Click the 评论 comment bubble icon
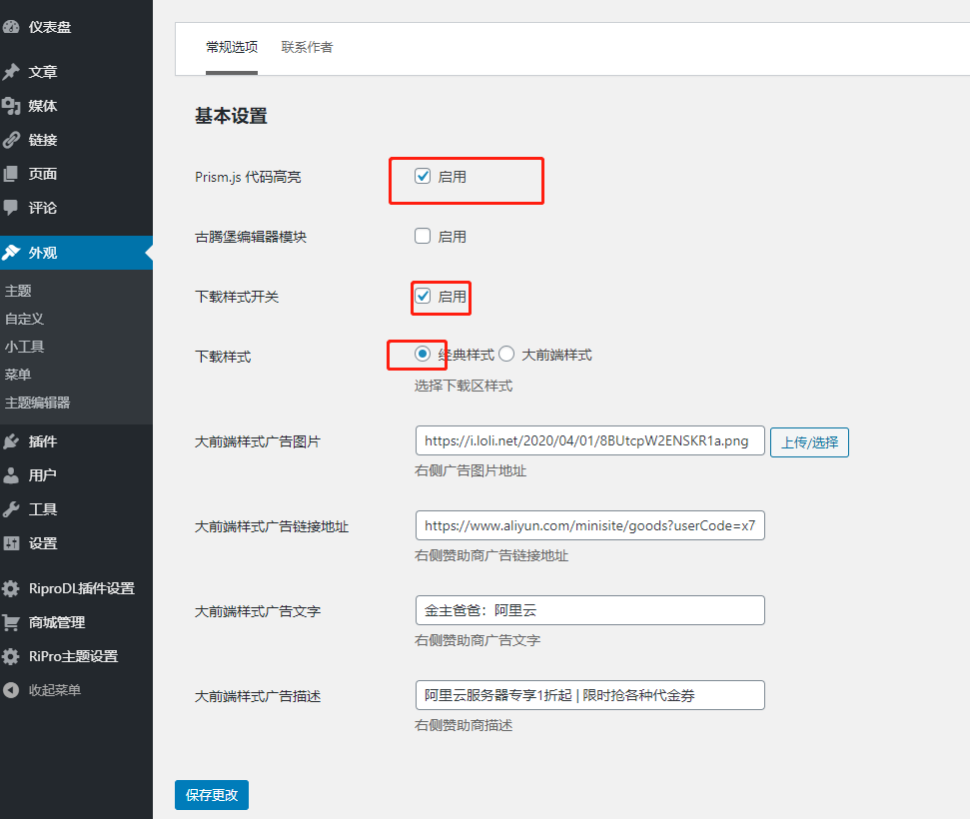This screenshot has height=819, width=970. pos(11,207)
